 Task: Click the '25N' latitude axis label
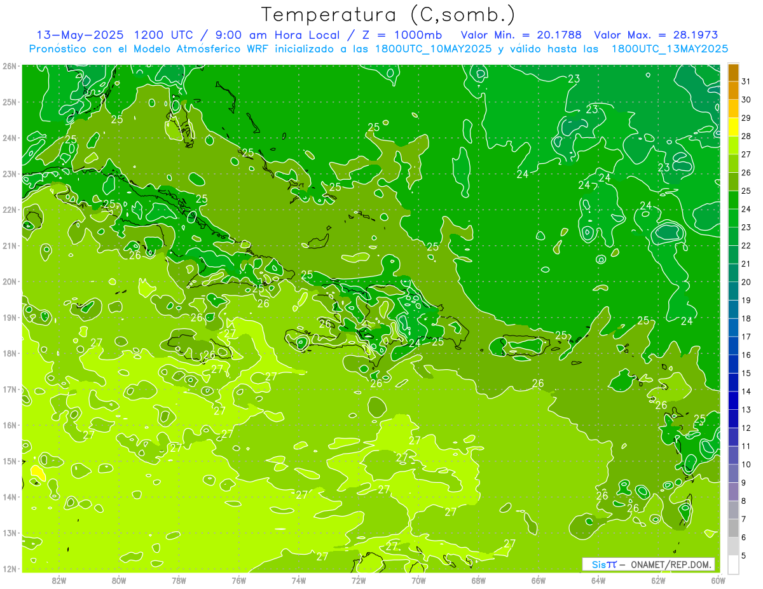click(10, 102)
